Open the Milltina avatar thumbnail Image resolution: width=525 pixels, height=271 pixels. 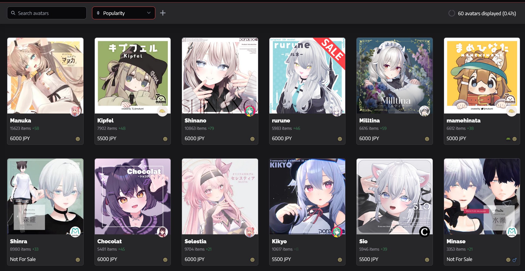(x=395, y=75)
